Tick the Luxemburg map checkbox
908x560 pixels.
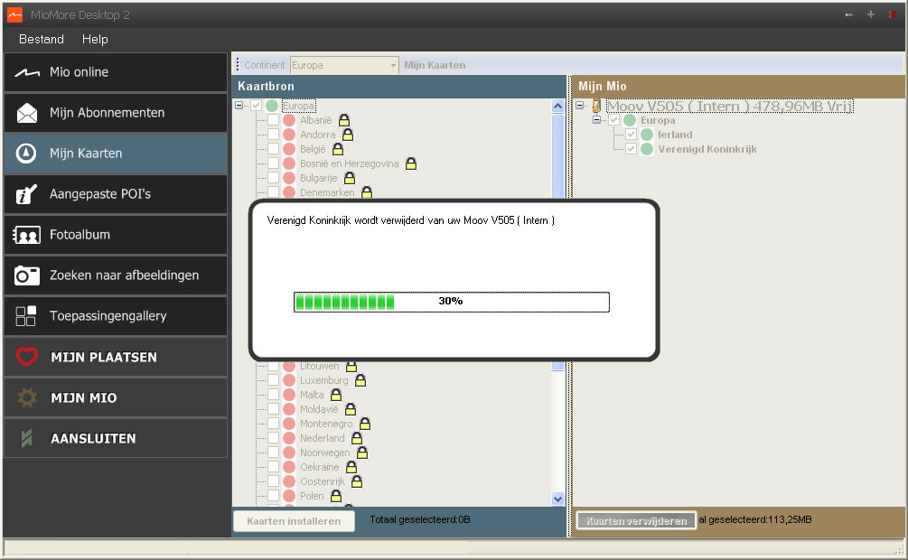pos(274,380)
